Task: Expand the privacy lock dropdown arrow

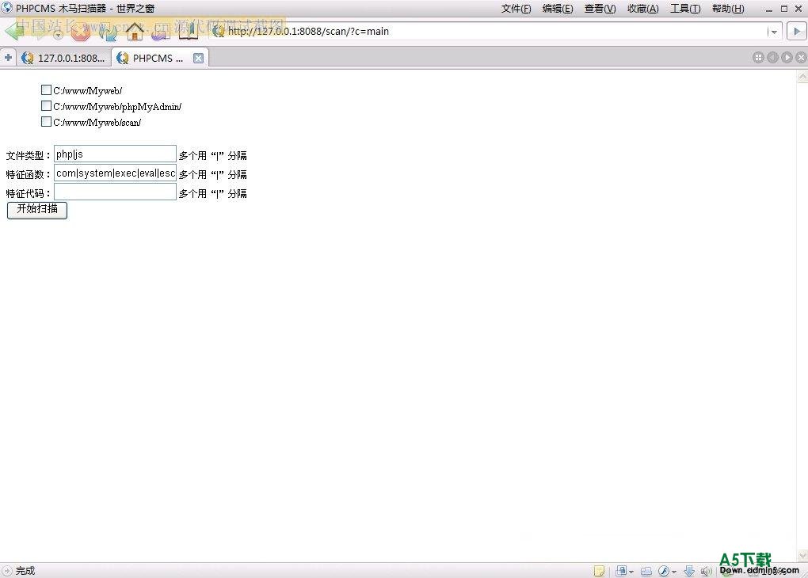Action: click(x=631, y=572)
